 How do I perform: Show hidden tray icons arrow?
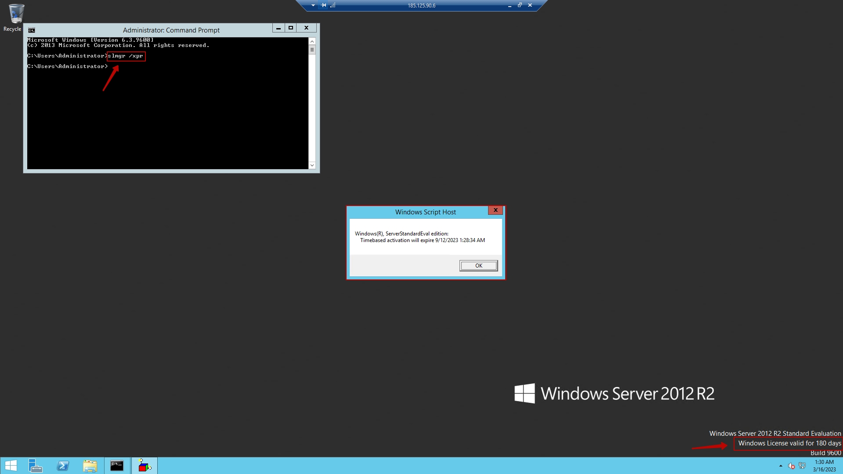point(781,466)
